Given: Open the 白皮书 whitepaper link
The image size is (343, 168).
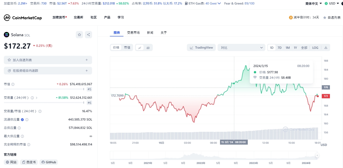Looking at the screenshot, I should (x=29, y=162).
